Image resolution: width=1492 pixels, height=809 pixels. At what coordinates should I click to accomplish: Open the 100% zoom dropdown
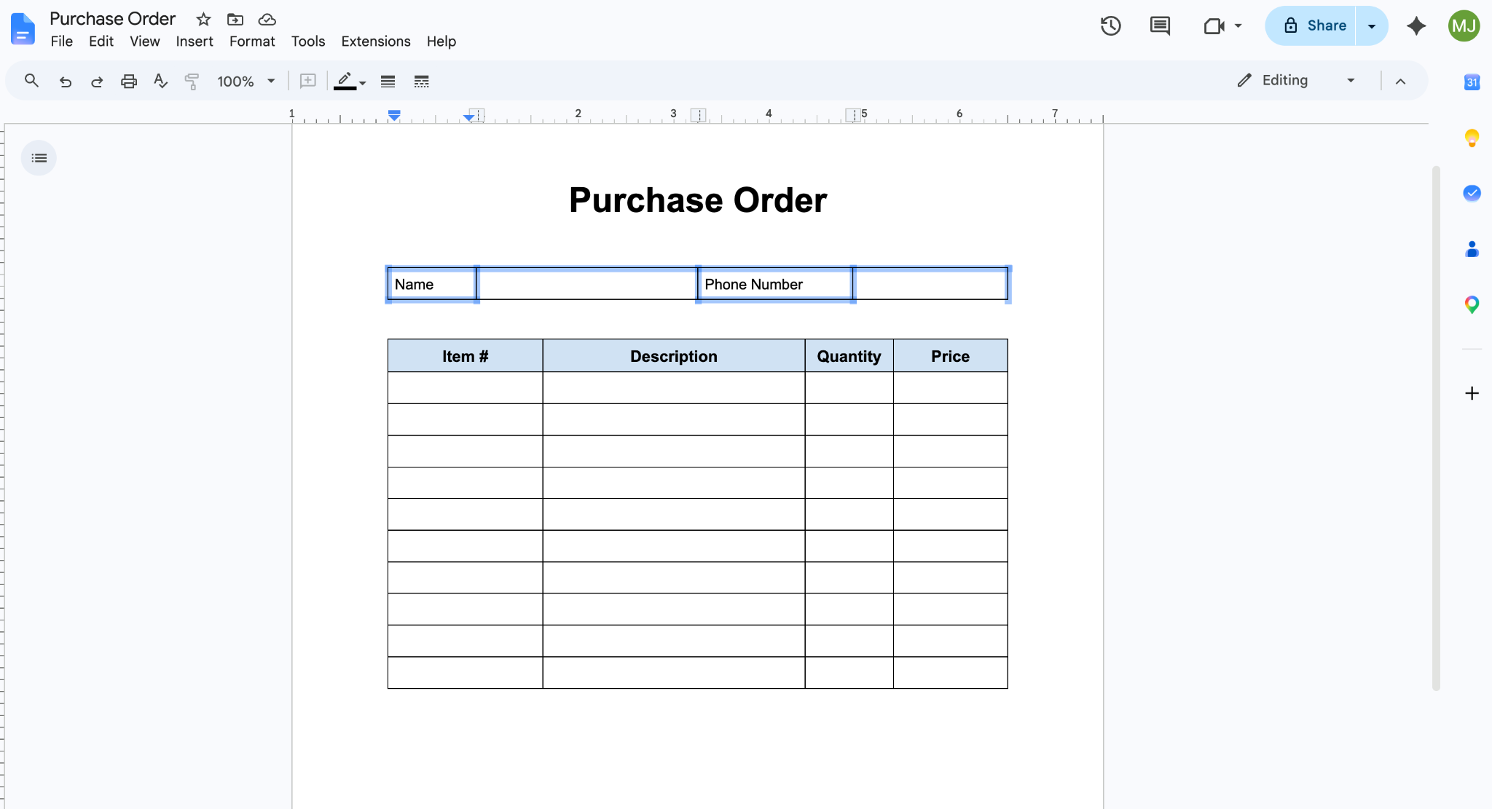click(x=246, y=82)
